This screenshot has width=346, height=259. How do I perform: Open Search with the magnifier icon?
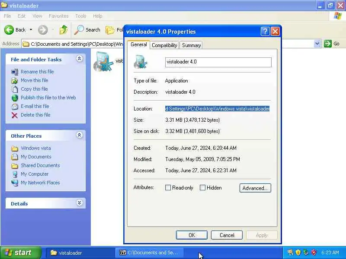point(79,30)
